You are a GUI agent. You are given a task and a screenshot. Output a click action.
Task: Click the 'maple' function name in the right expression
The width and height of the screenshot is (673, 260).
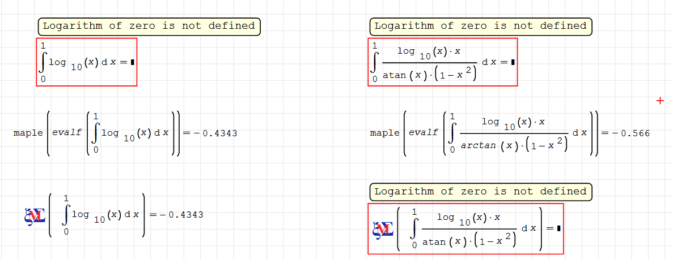click(384, 133)
